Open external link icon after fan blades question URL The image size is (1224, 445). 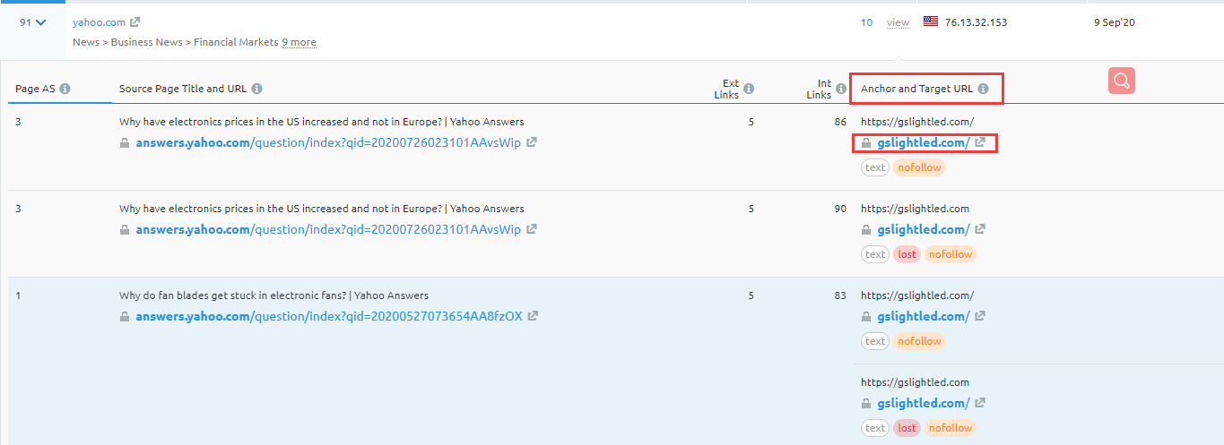[x=533, y=316]
